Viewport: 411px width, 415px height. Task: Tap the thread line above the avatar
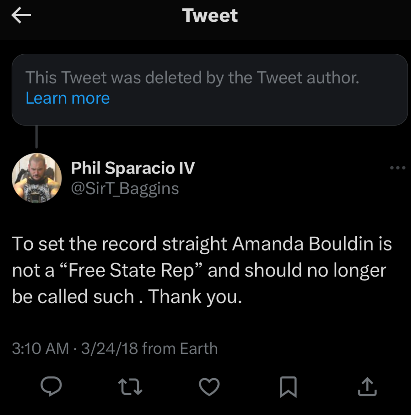(x=37, y=137)
